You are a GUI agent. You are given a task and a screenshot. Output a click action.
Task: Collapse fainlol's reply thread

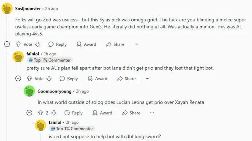click(18, 78)
